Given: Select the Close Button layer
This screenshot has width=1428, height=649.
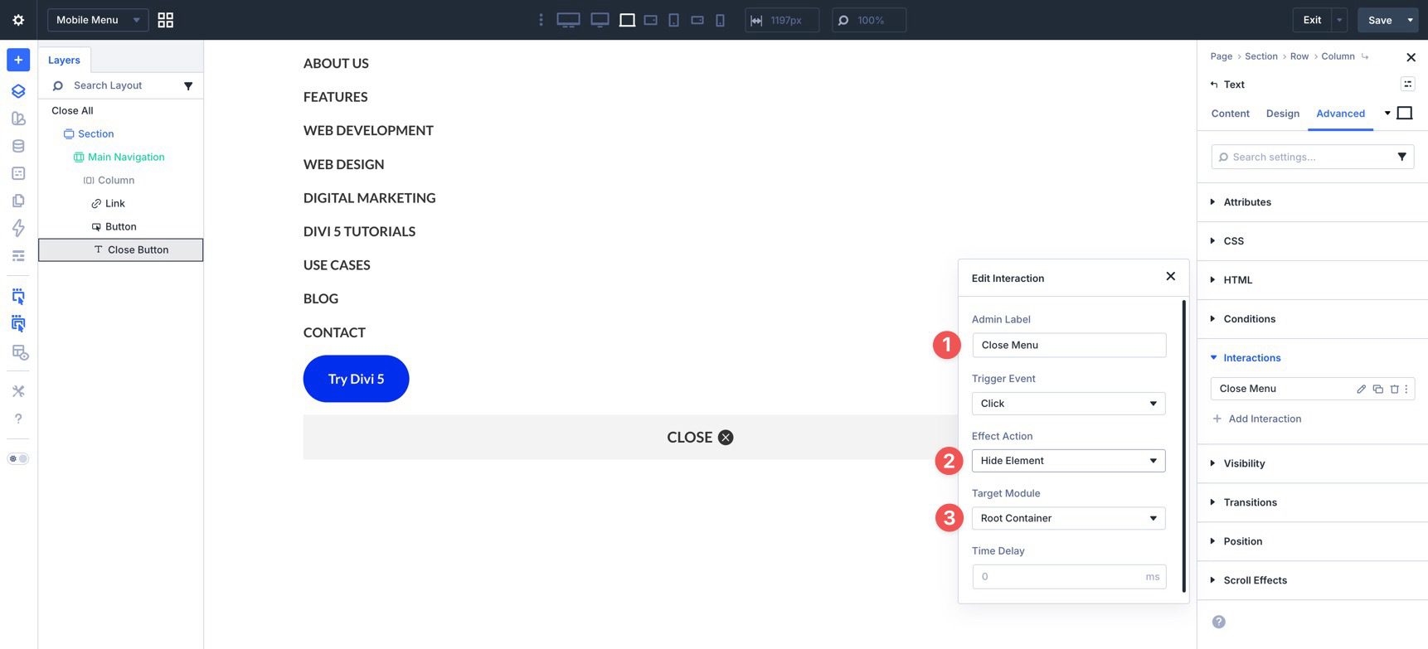Looking at the screenshot, I should tap(121, 249).
